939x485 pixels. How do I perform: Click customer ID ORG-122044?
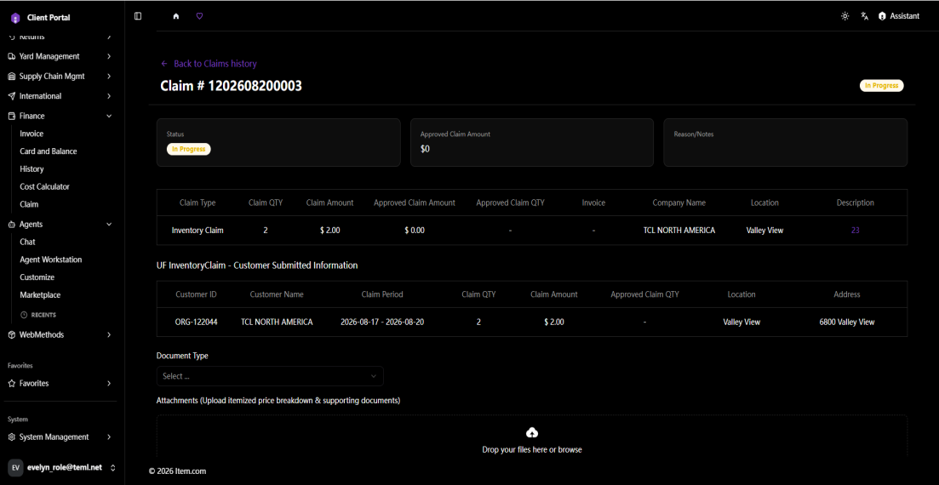click(x=197, y=322)
